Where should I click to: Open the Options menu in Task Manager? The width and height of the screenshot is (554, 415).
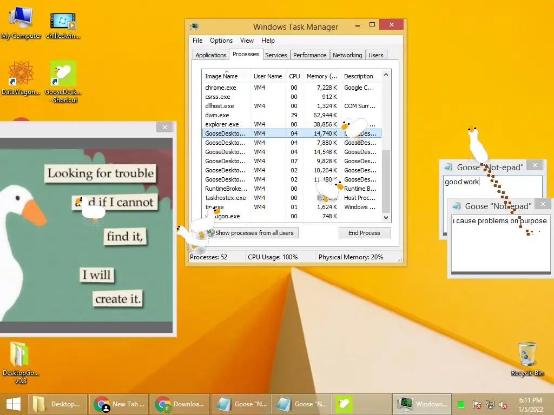click(x=221, y=40)
